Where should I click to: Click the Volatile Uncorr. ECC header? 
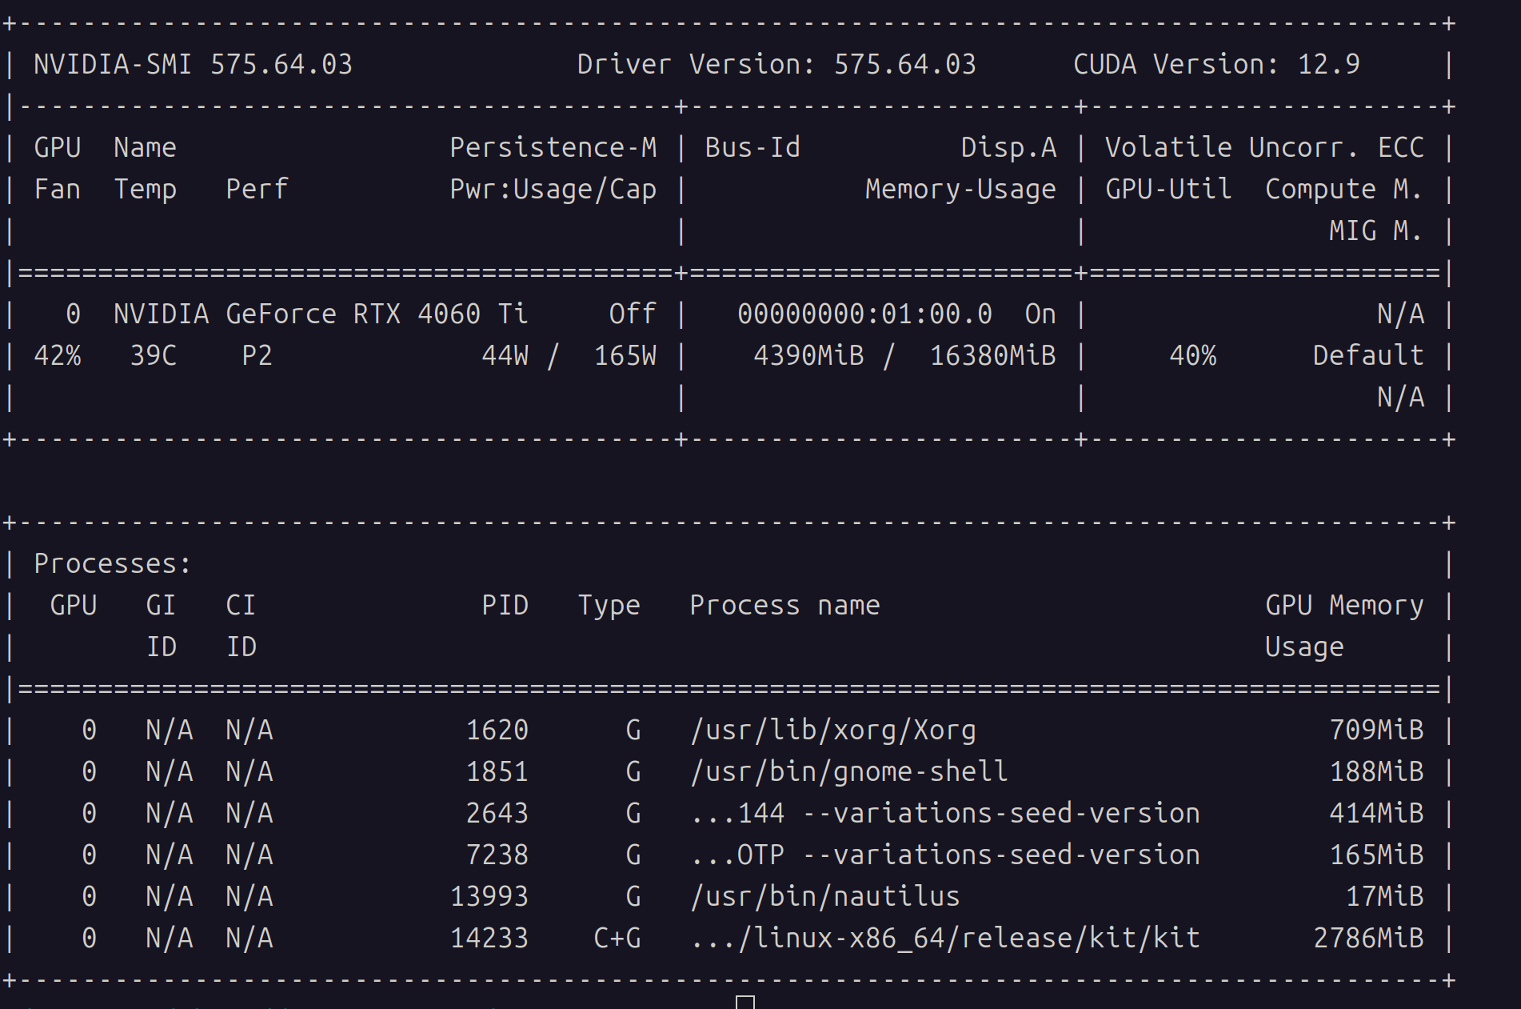1264,147
